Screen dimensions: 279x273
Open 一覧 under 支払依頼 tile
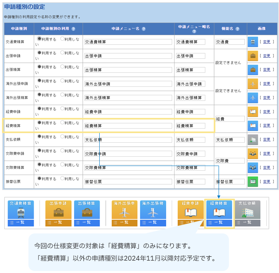pos(247,223)
